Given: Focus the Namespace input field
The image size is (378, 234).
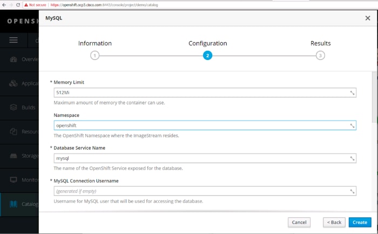Looking at the screenshot, I should [x=205, y=125].
